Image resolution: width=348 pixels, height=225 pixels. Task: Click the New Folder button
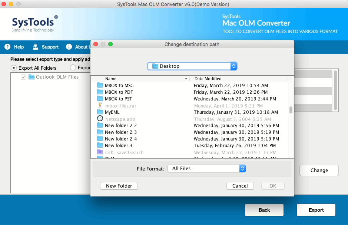119,186
